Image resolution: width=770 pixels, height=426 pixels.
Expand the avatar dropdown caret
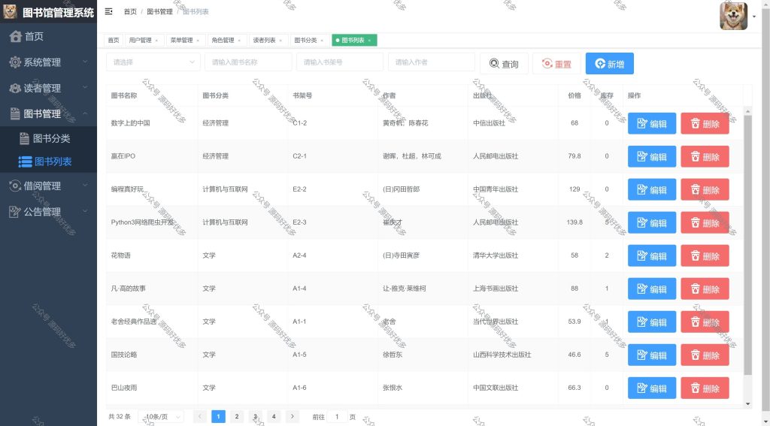coord(754,17)
